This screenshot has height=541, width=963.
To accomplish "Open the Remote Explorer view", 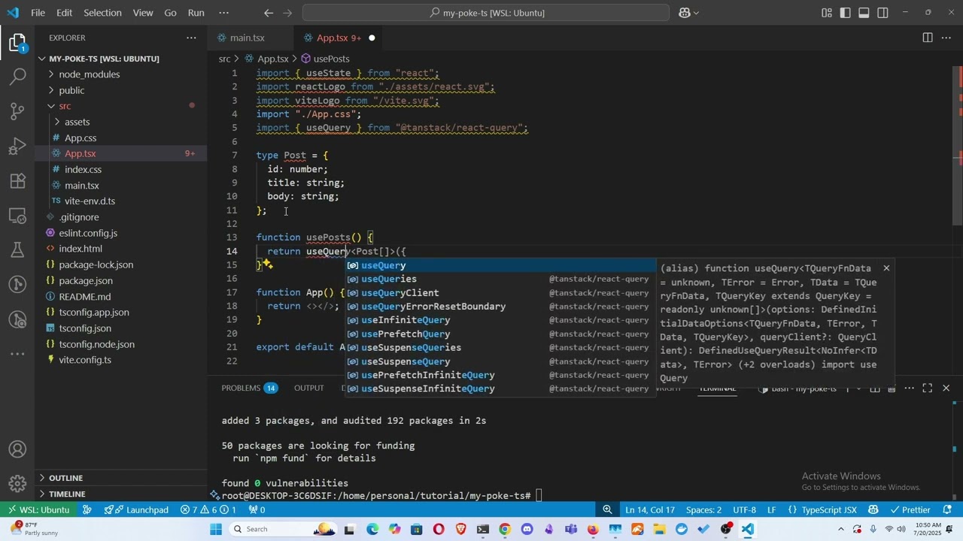I will click(x=17, y=215).
